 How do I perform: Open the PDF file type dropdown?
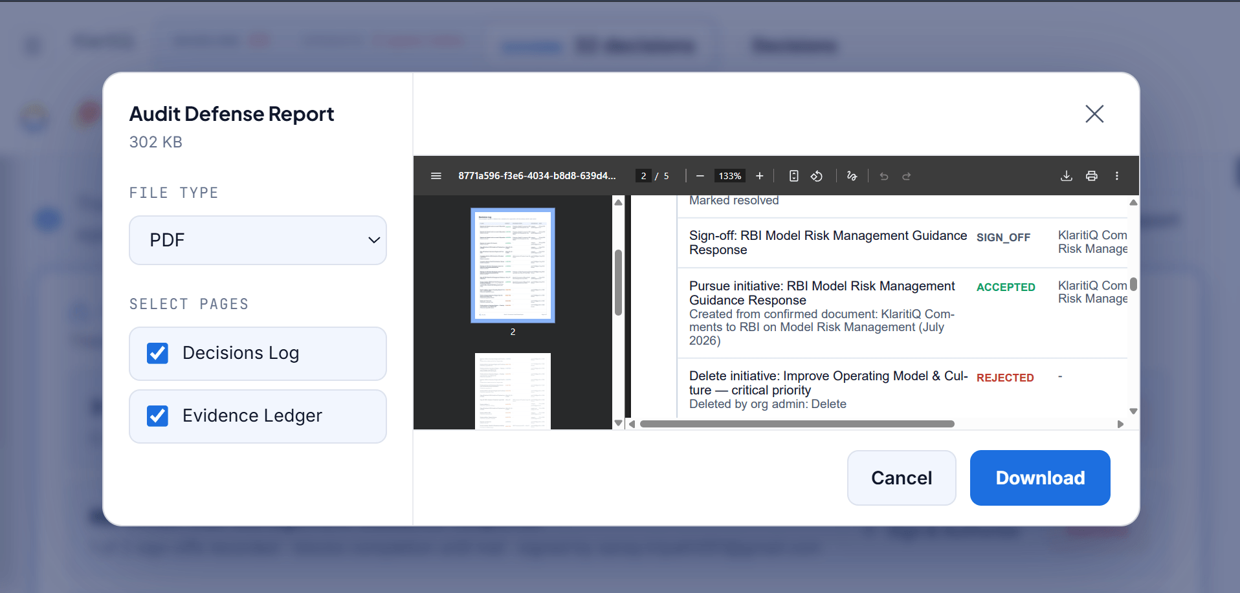point(258,240)
